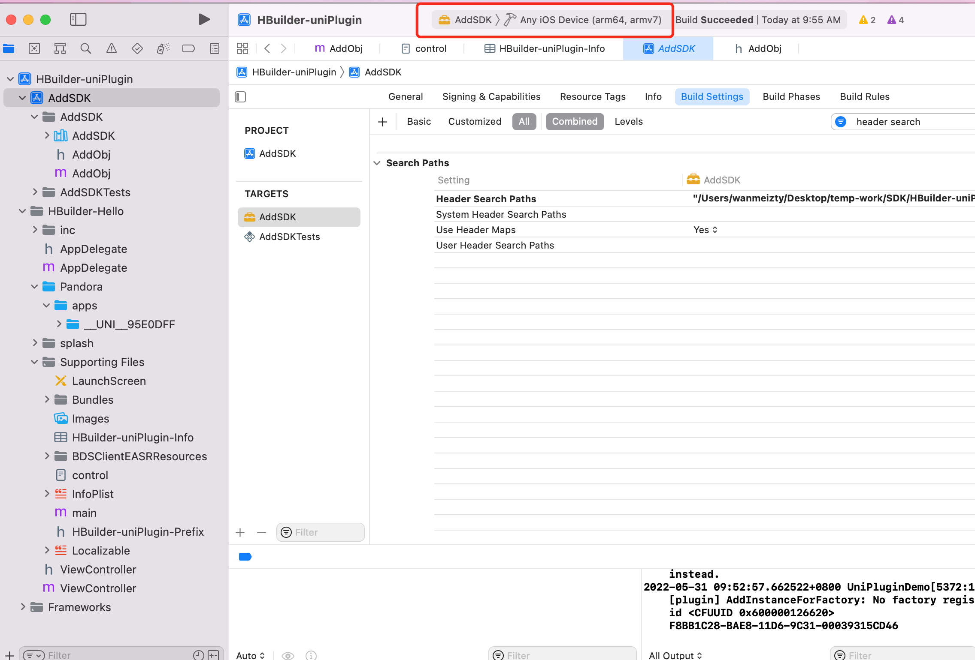Click the info icon in variables view
The image size is (975, 660).
[x=311, y=655]
